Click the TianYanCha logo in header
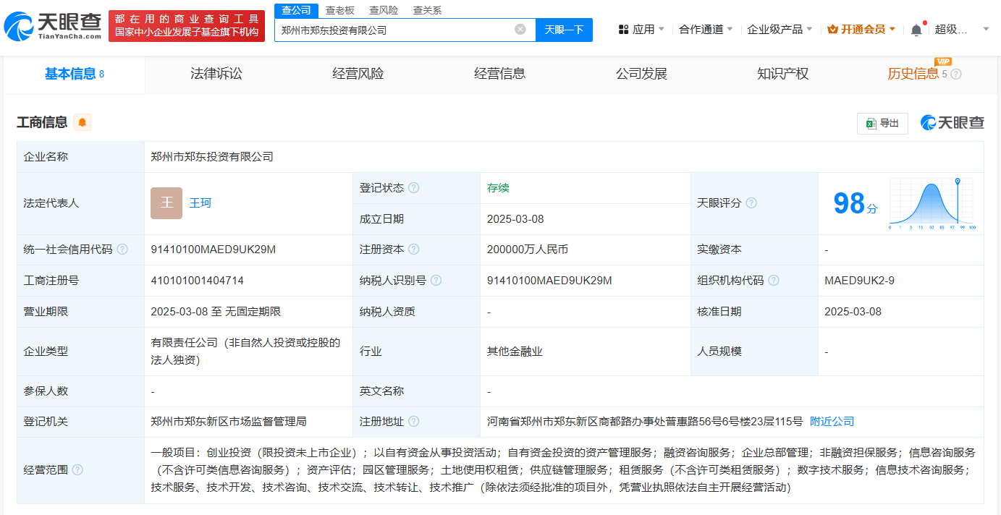The image size is (1001, 515). tap(53, 26)
